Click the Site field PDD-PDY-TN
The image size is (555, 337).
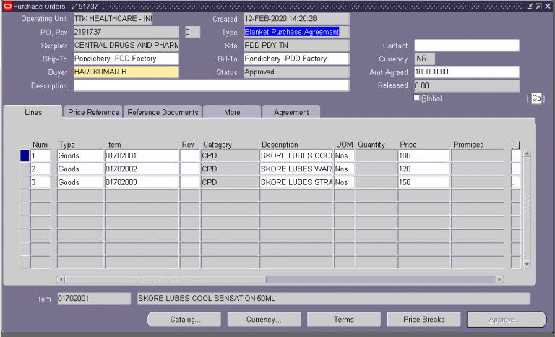click(x=296, y=46)
